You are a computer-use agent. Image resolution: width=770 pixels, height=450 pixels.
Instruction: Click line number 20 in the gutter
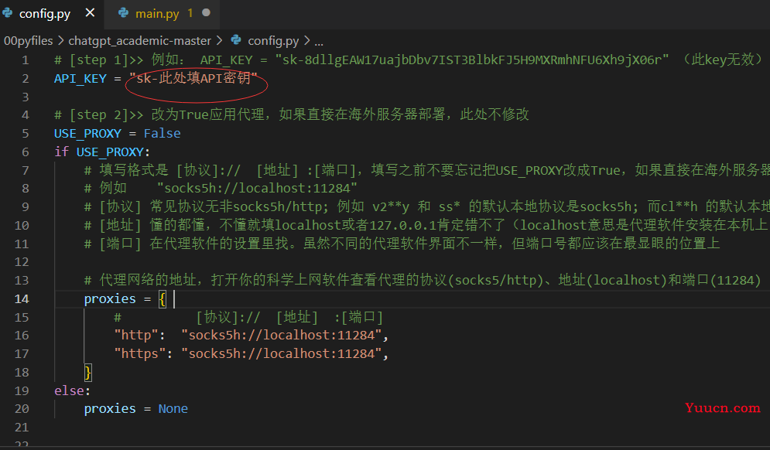pyautogui.click(x=22, y=409)
